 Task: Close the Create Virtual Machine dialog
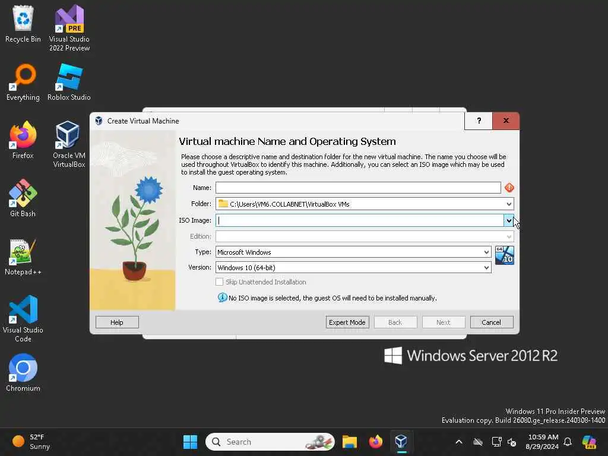(506, 121)
